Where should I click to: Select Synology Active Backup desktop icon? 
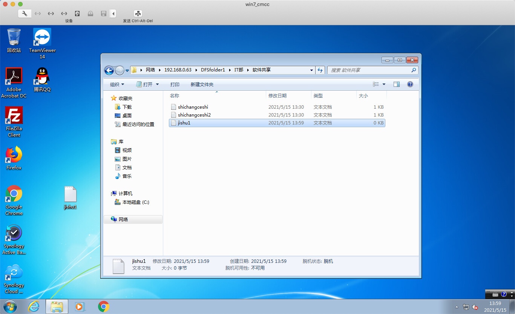[x=14, y=240]
